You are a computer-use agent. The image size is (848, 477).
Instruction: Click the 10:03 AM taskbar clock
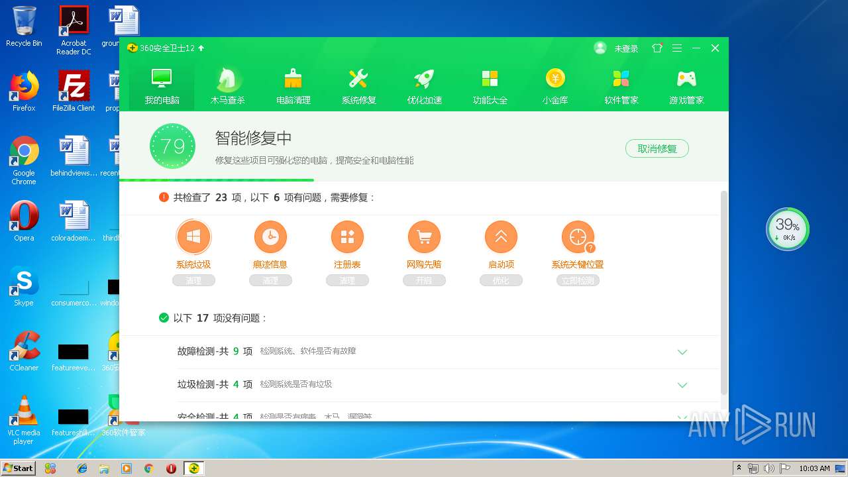click(x=814, y=468)
